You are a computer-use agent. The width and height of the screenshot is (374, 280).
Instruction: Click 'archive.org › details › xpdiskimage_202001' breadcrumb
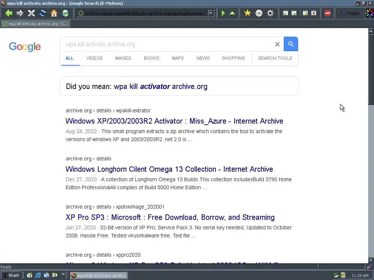pos(115,207)
